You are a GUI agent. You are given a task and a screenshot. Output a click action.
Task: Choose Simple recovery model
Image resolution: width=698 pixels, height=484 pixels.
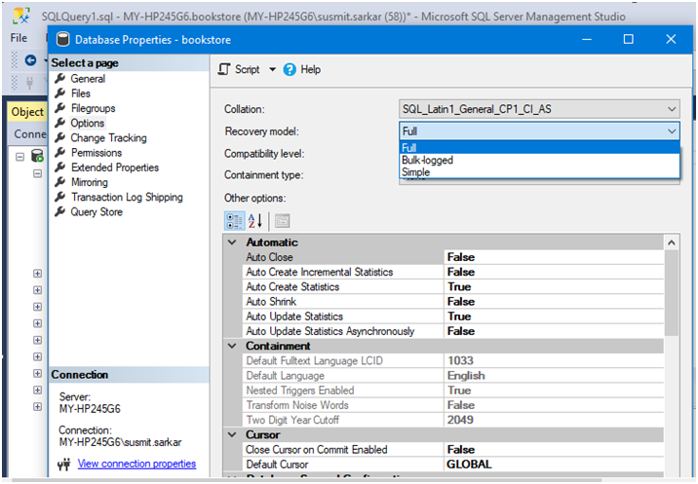[x=539, y=172]
